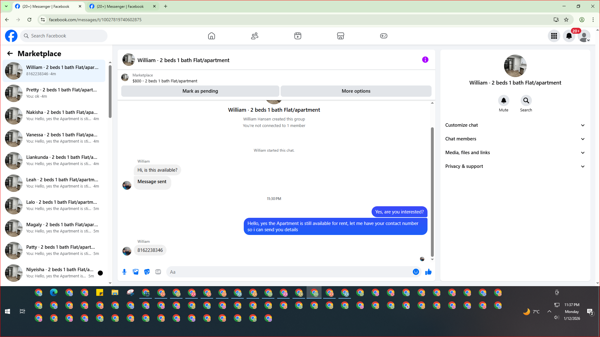Toggle the conversation information panel icon

pyautogui.click(x=425, y=60)
